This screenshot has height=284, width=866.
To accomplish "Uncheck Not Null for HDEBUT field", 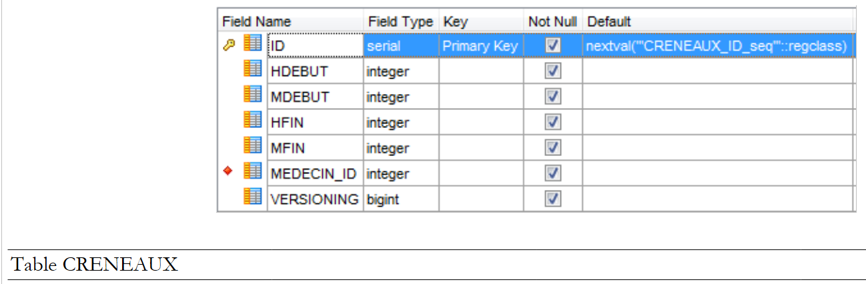I will 552,71.
